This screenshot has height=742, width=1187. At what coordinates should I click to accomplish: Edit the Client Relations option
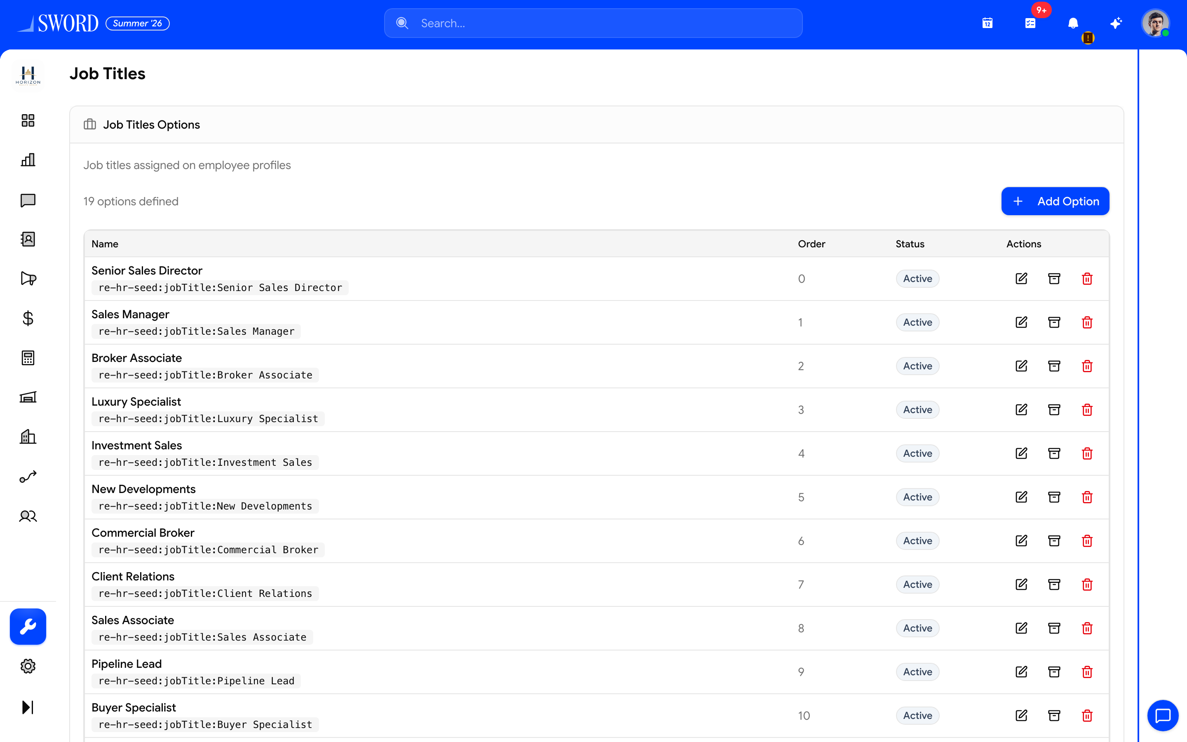point(1021,585)
